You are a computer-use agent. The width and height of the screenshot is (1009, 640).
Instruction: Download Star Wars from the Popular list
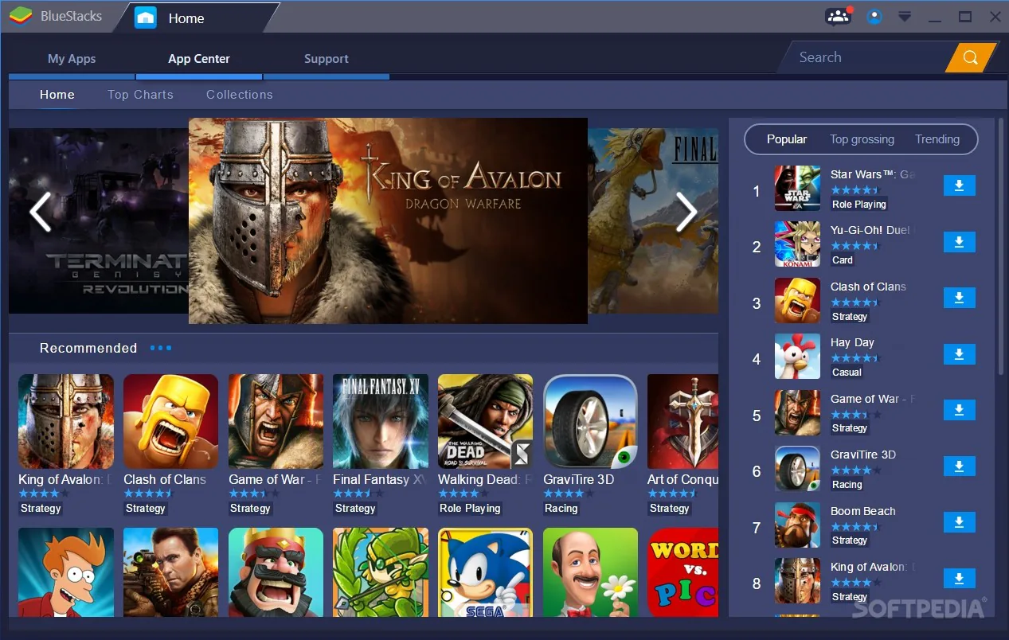click(959, 185)
